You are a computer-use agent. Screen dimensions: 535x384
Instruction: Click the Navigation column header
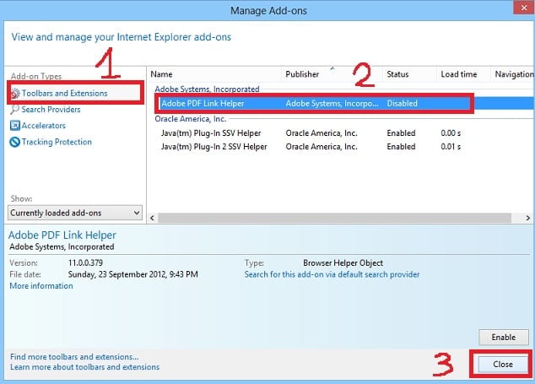[513, 74]
